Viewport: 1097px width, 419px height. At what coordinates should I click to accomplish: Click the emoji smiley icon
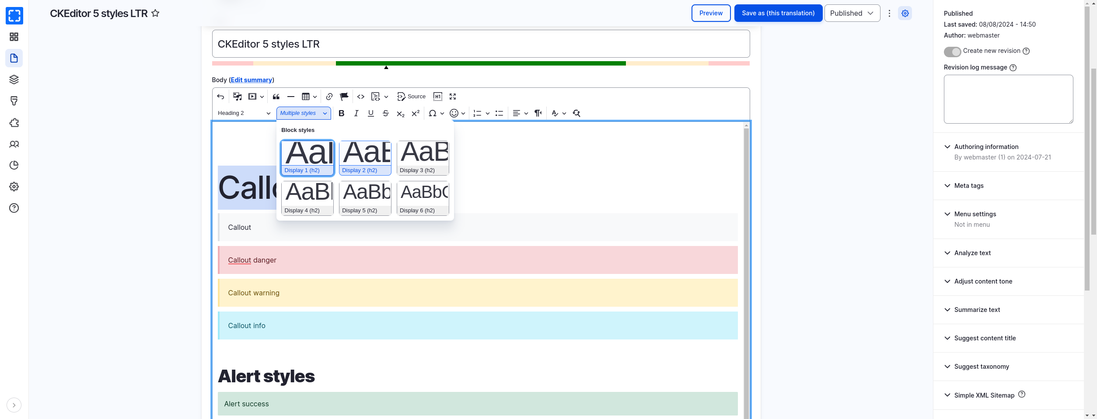pos(454,113)
